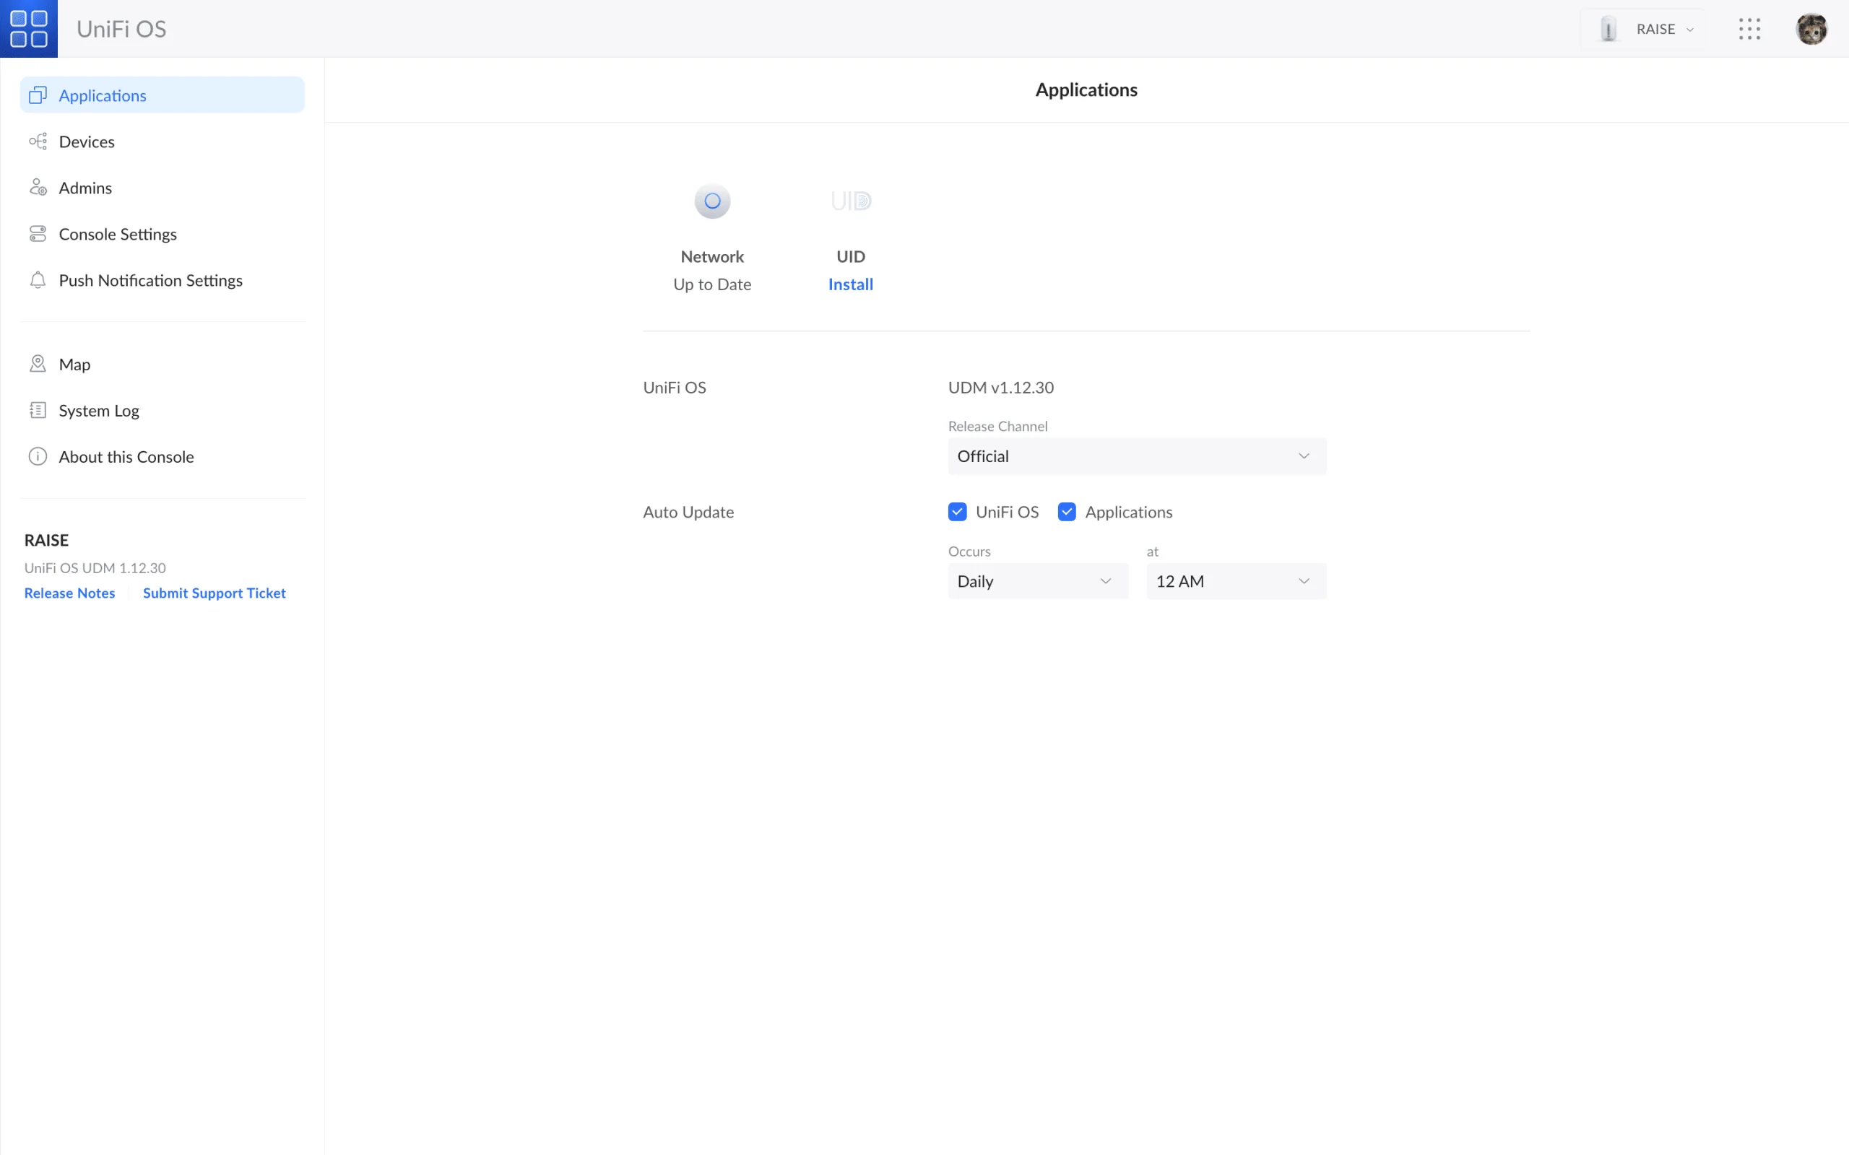Click Submit Support Ticket link
Screen dimensions: 1849x1155
pos(214,593)
